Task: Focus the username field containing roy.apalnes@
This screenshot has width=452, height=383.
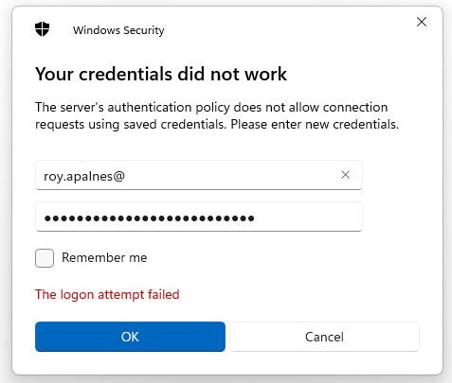Action: 199,175
